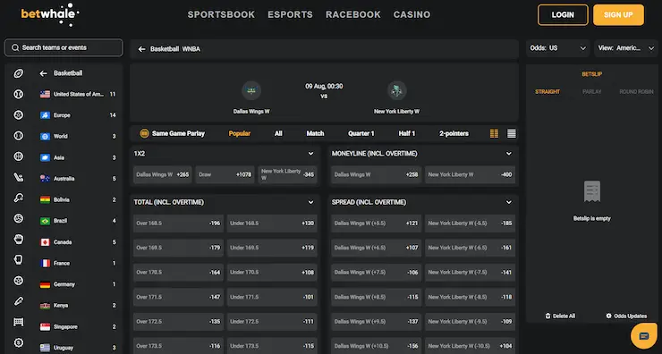Screen dimensions: 662x354
Task: Select the soccer ball sport icon under American football
Action: tap(18, 114)
